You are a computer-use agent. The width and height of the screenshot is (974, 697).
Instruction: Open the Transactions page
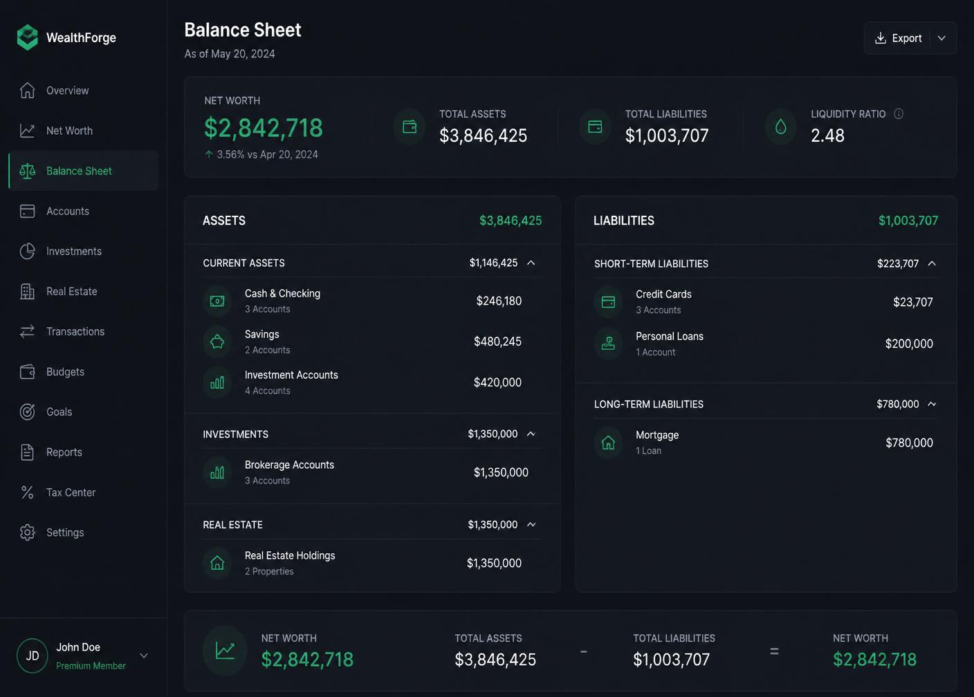click(x=84, y=331)
